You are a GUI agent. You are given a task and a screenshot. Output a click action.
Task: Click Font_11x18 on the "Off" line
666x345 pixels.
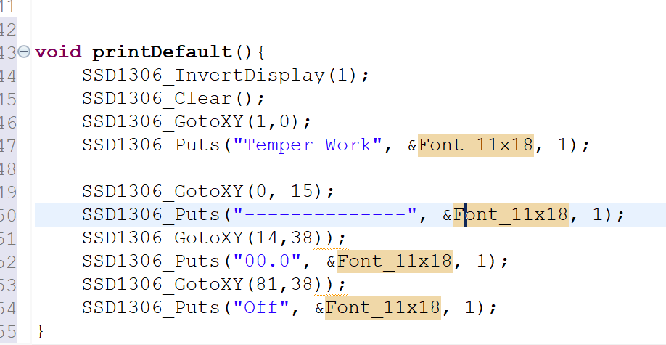coord(383,307)
